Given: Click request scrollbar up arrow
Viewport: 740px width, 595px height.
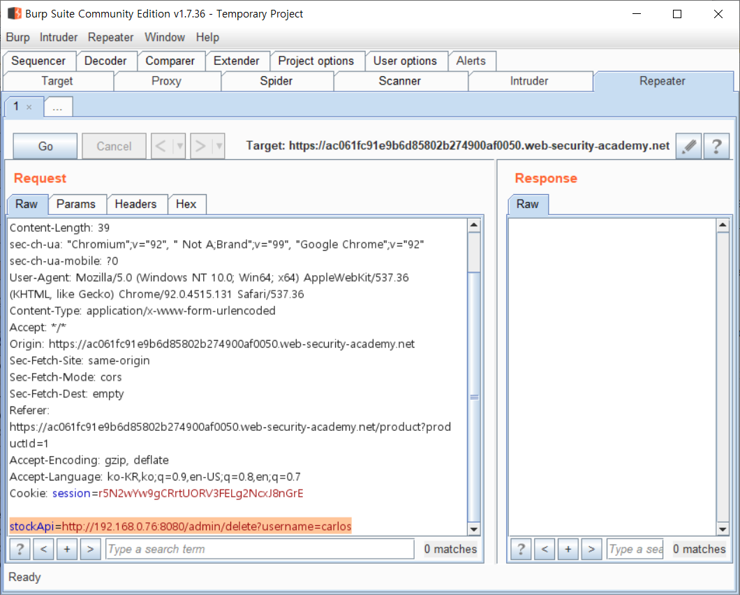Looking at the screenshot, I should (x=474, y=226).
